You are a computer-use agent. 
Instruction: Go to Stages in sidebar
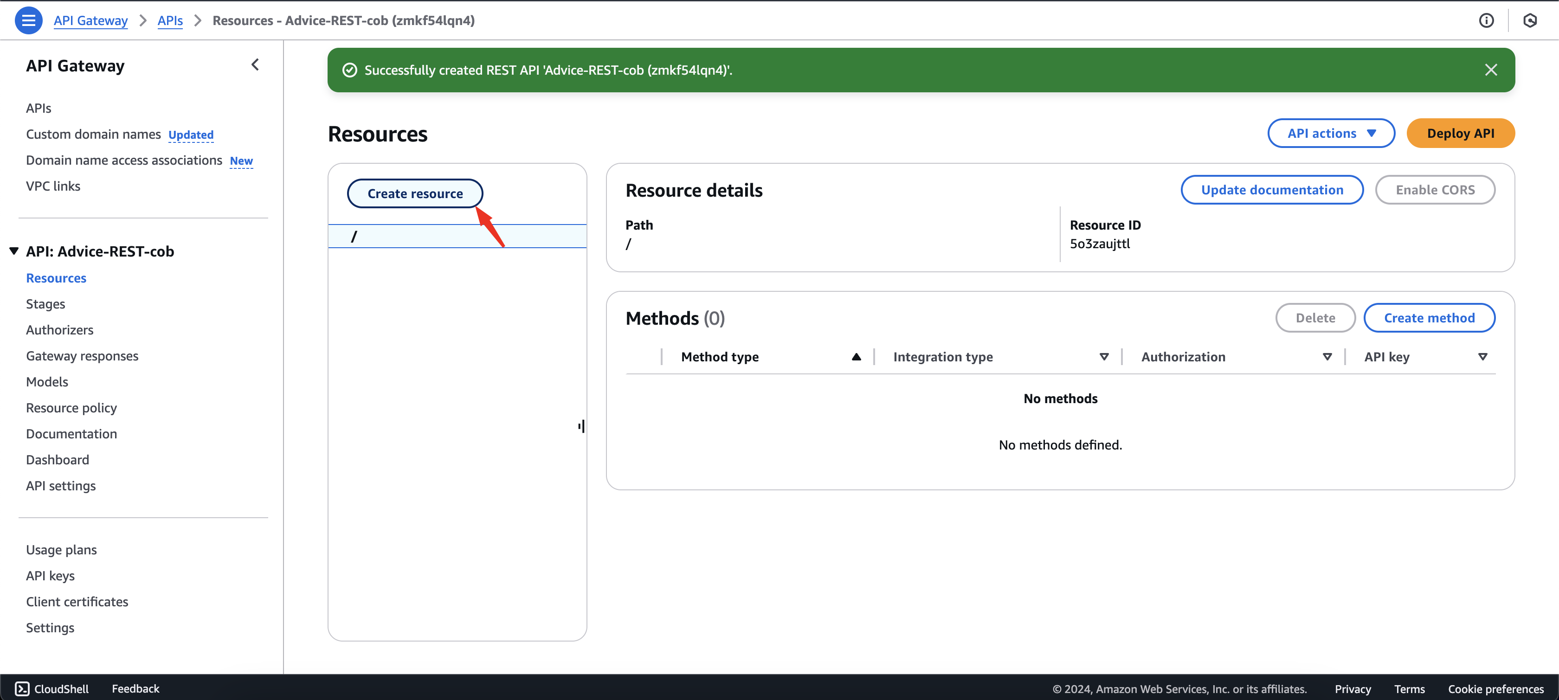[45, 304]
